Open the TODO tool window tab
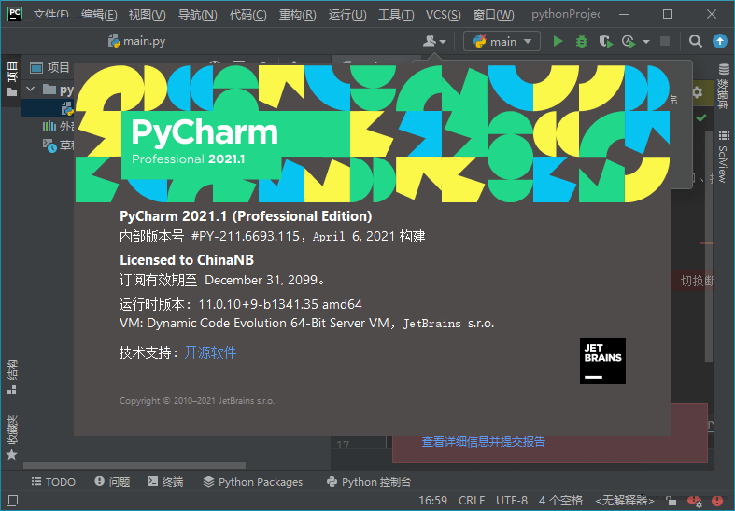 (x=53, y=481)
